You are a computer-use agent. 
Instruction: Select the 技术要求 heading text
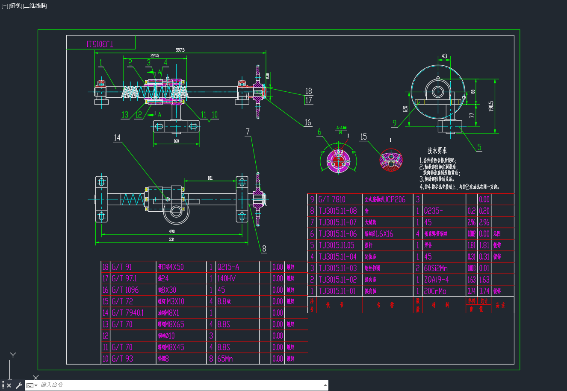pos(437,151)
